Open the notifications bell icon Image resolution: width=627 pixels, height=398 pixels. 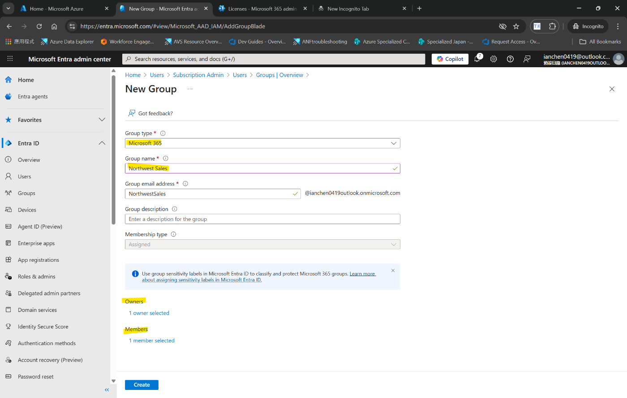click(x=477, y=59)
